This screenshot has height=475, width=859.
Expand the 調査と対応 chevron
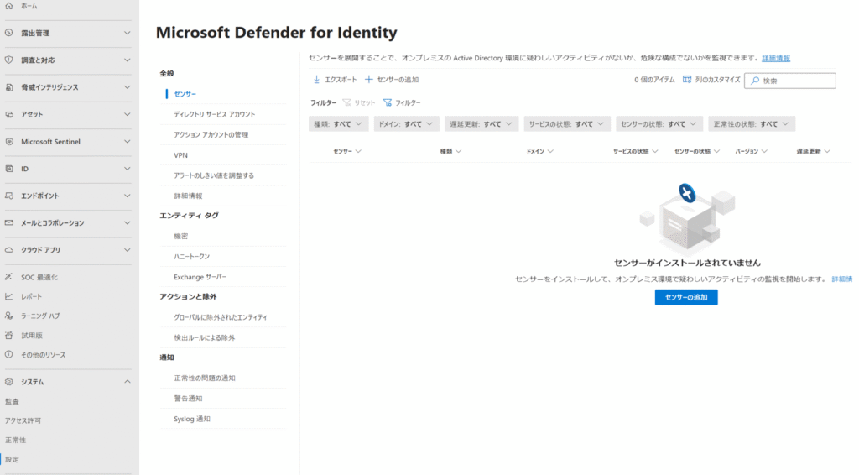coord(128,60)
